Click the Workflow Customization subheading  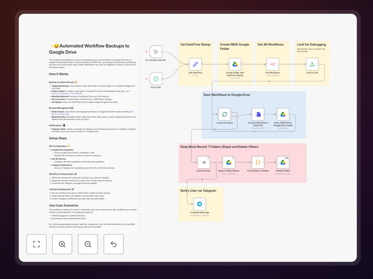(63, 174)
